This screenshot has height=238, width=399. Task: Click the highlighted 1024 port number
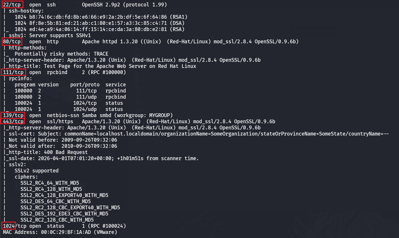click(x=8, y=226)
